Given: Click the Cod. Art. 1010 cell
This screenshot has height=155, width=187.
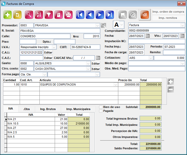Looking at the screenshot, I should pos(30,84).
